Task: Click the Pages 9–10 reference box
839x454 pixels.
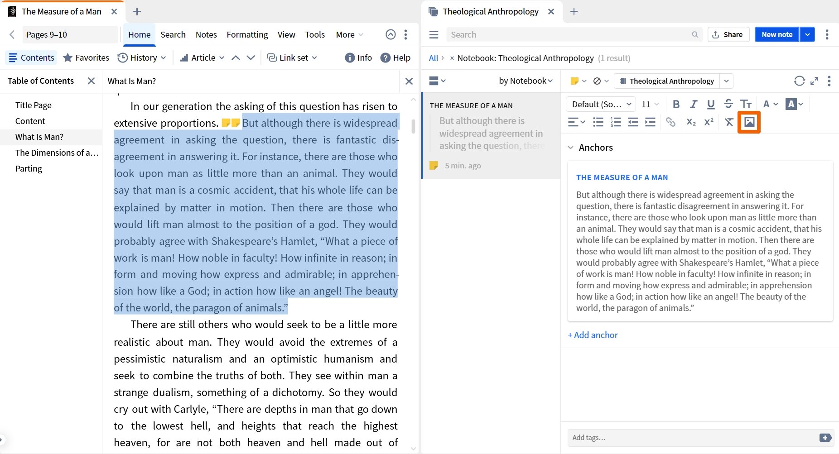Action: (x=70, y=34)
